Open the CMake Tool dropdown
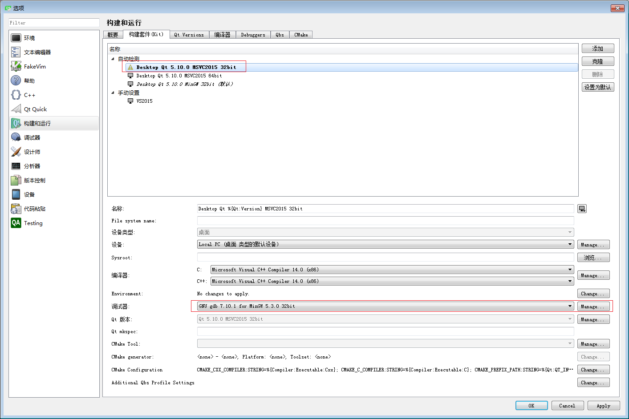Image resolution: width=629 pixels, height=419 pixels. pyautogui.click(x=570, y=343)
